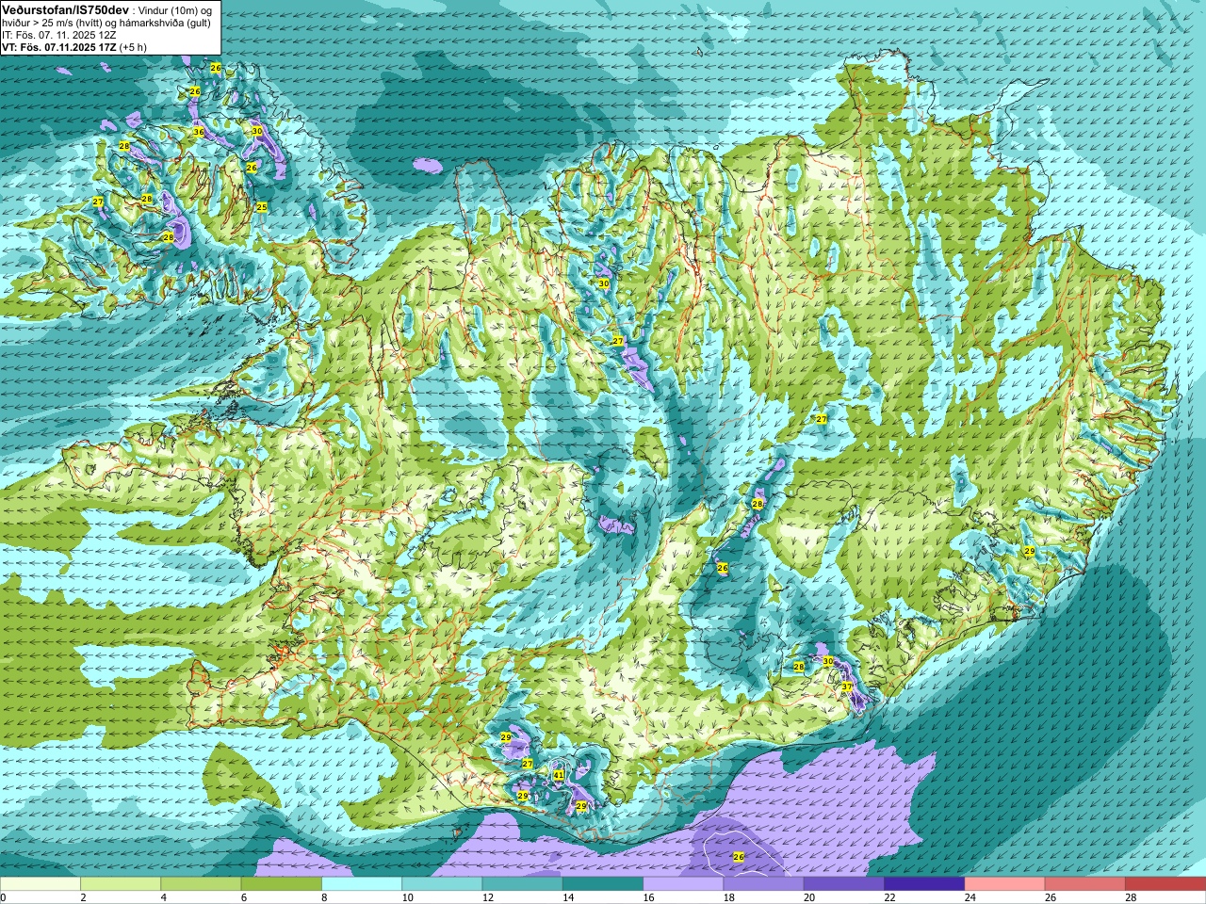Select the yellow gust label '41'
This screenshot has width=1206, height=904.
pyautogui.click(x=559, y=775)
